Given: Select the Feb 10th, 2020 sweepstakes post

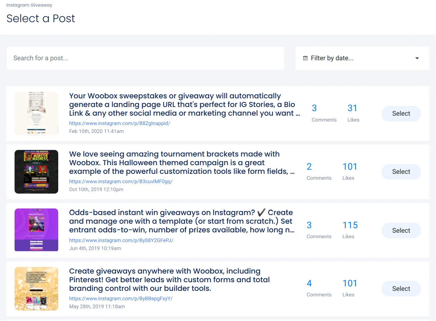Looking at the screenshot, I should coord(401,114).
